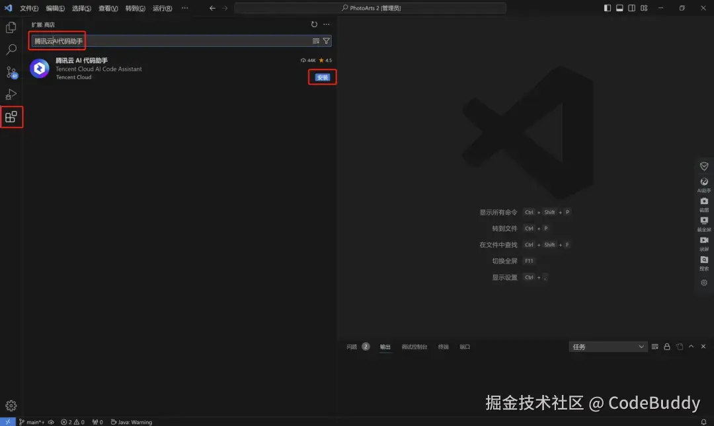Open the AI助手 panel in right sidebar
The height and width of the screenshot is (426, 714).
coord(703,182)
